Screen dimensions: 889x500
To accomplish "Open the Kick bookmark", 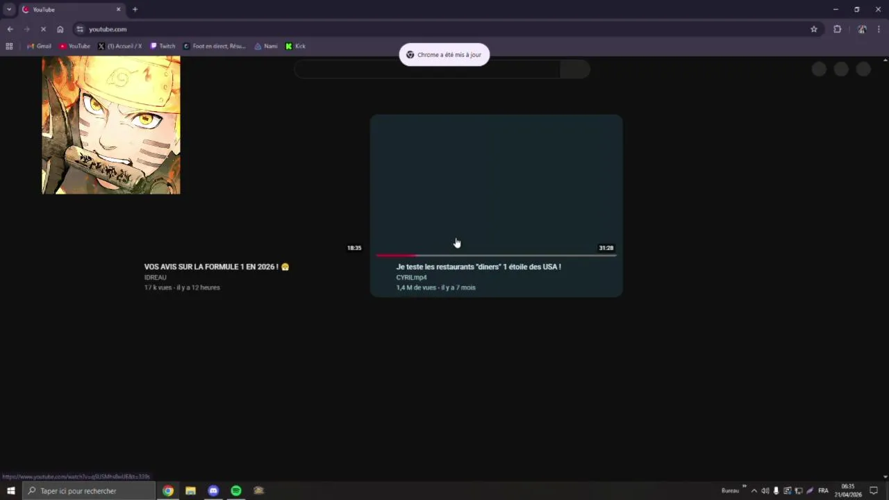I will click(x=296, y=46).
